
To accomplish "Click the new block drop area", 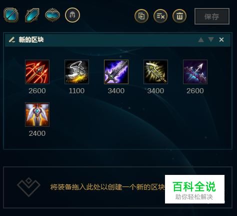I will (117, 187).
